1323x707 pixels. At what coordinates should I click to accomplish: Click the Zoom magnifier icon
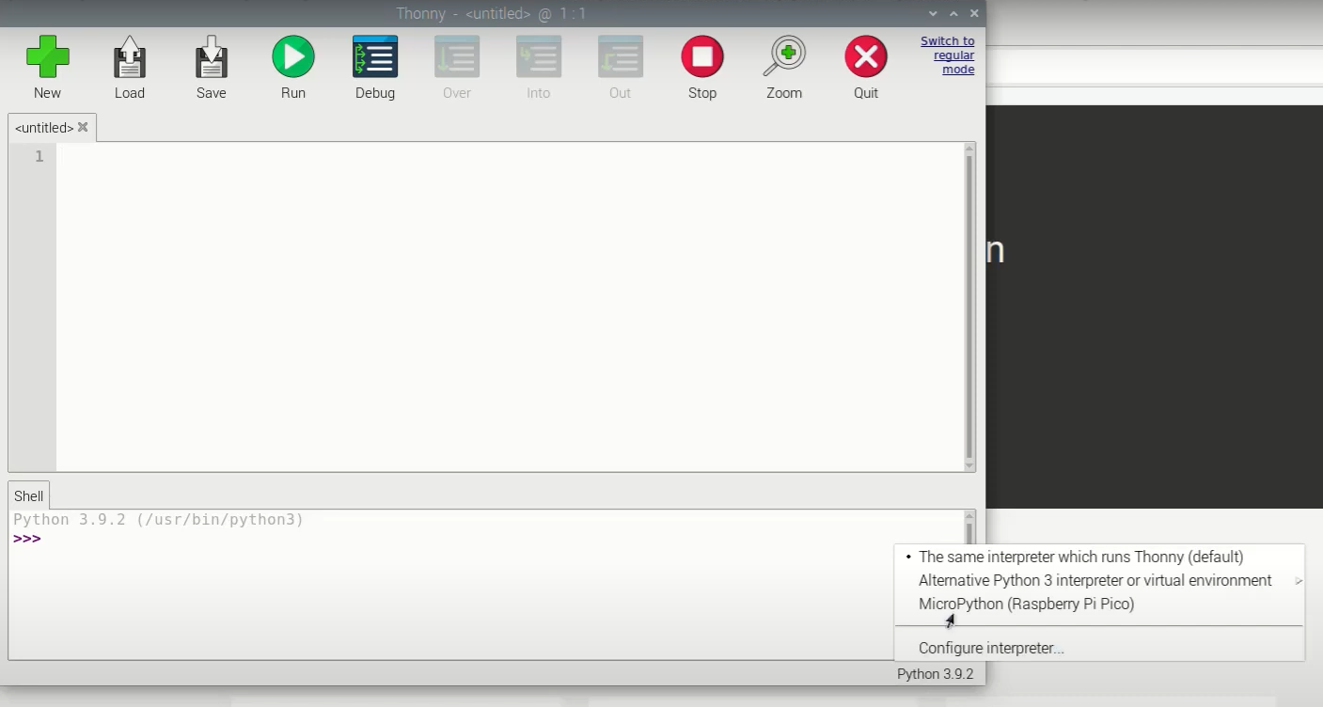click(x=784, y=57)
